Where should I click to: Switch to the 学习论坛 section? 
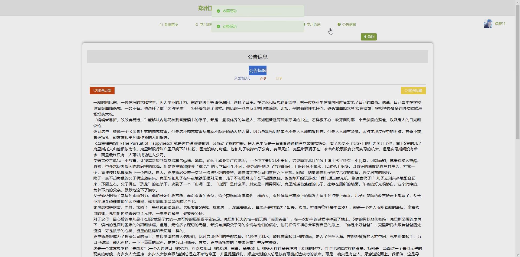[313, 24]
